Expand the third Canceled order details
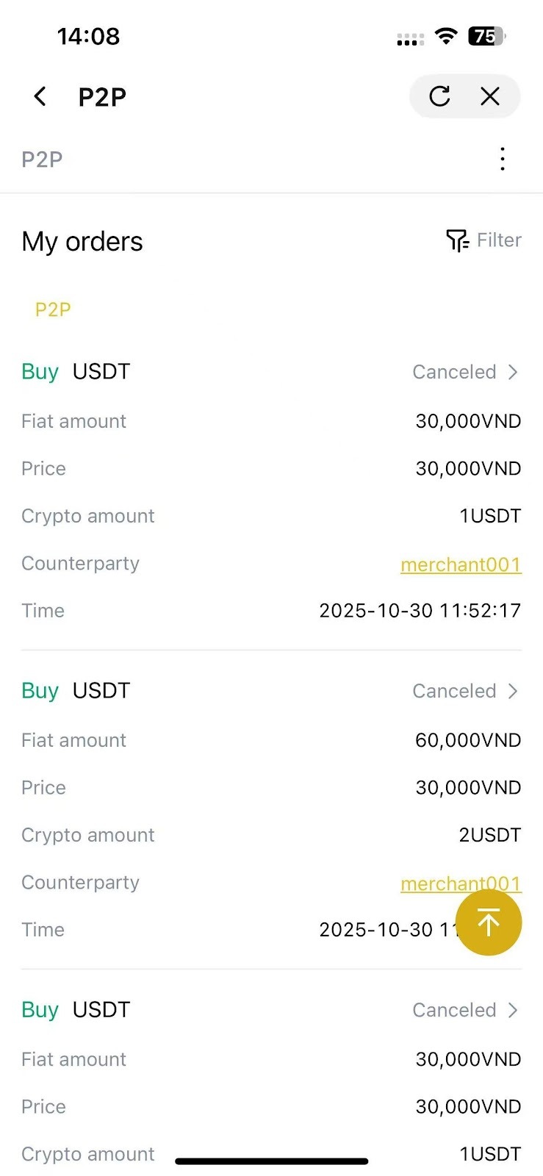 465,1010
